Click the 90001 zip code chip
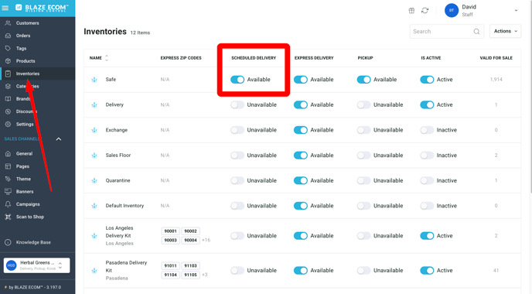532x294 pixels. [x=170, y=231]
